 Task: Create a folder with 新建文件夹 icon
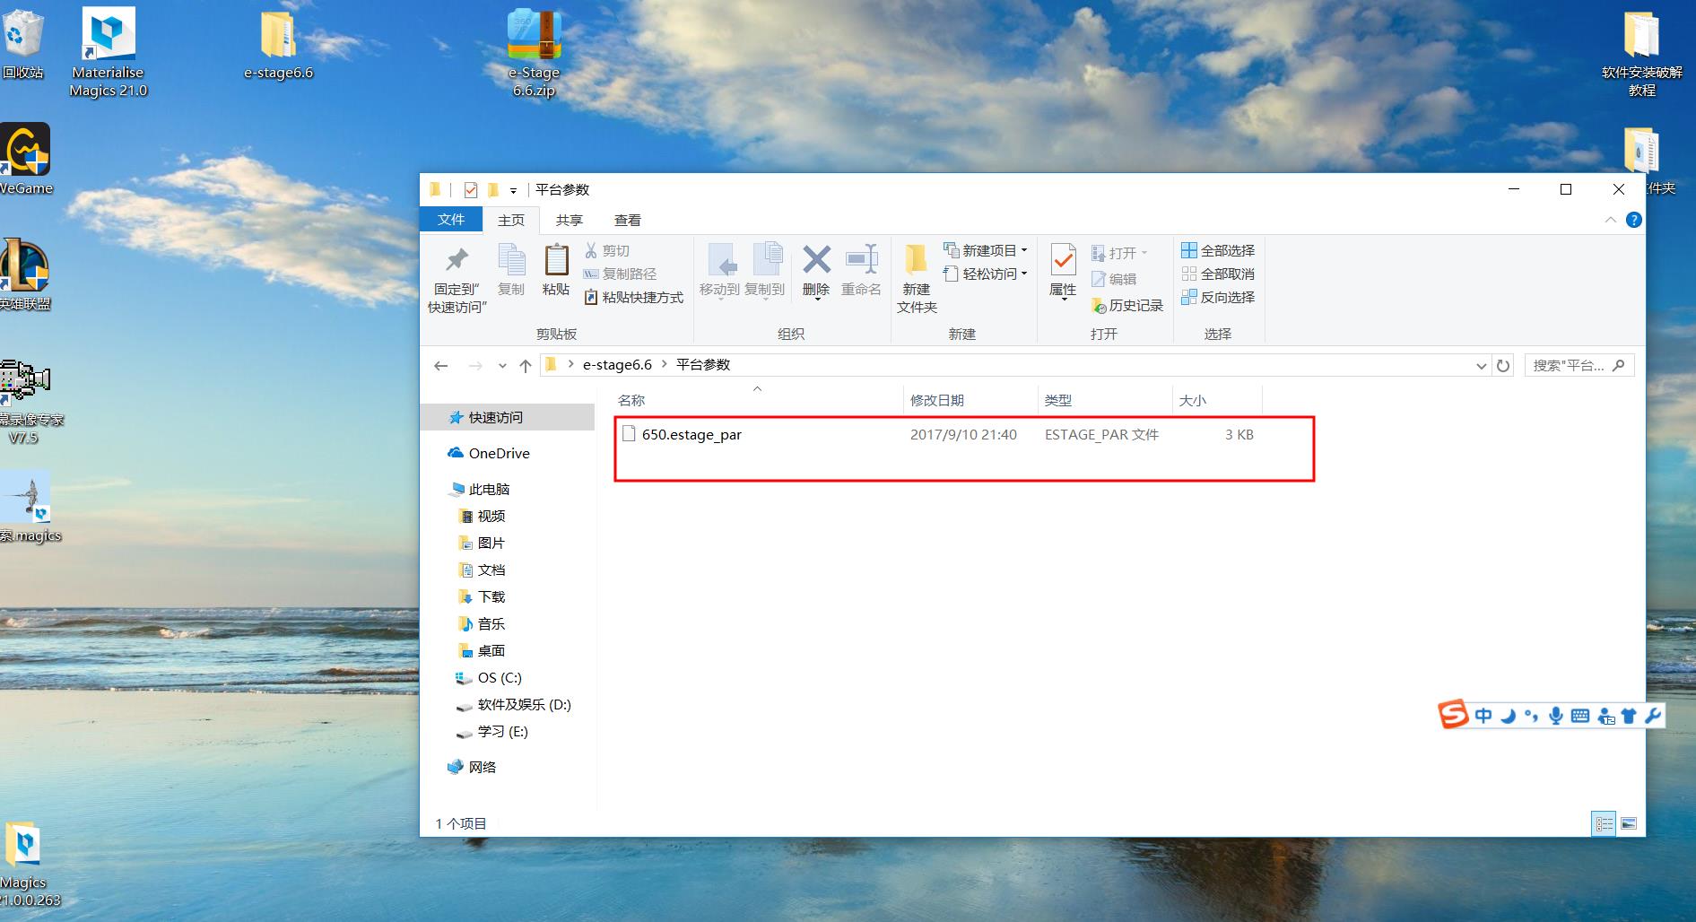point(916,261)
